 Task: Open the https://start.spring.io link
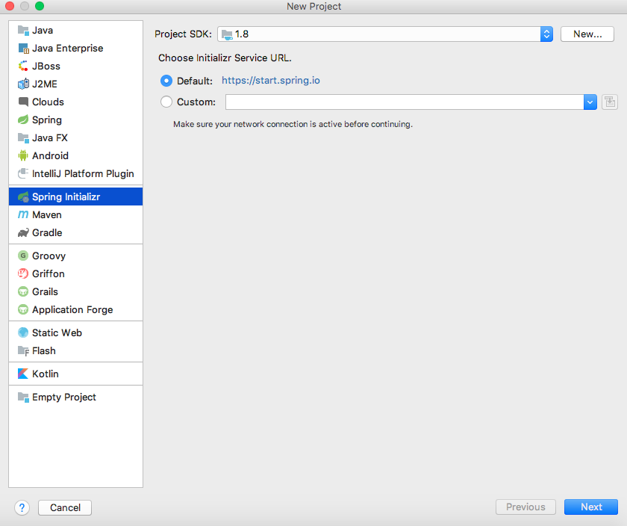(271, 81)
